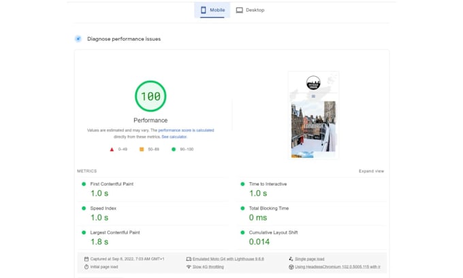
Task: Click the icon beside Single page load
Action: [291, 259]
